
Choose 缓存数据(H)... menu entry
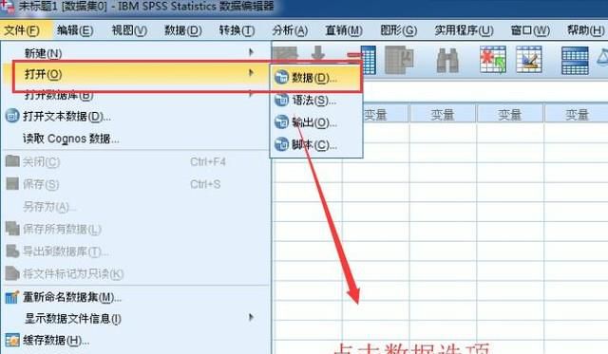(x=136, y=340)
